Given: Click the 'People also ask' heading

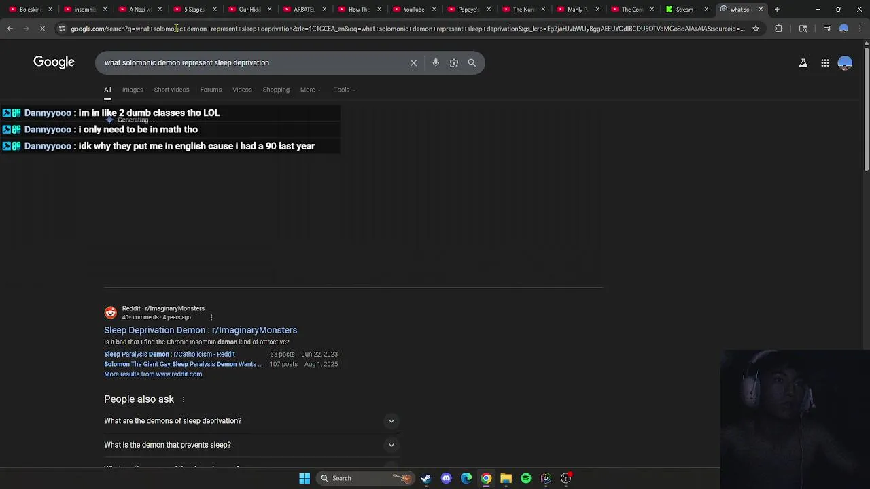Looking at the screenshot, I should coord(139,399).
